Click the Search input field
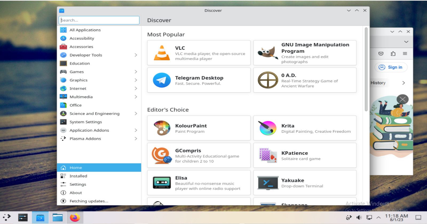The height and width of the screenshot is (224, 427). point(99,20)
